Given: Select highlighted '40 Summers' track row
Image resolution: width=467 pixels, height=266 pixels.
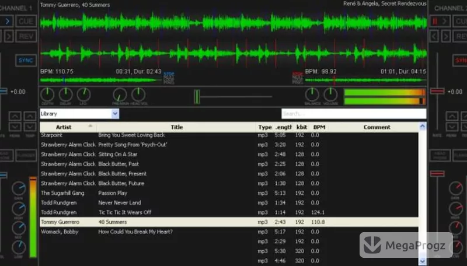Looking at the screenshot, I should click(229, 222).
